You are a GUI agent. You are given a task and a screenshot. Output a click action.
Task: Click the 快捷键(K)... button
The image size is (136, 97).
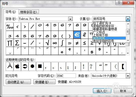[44, 82]
